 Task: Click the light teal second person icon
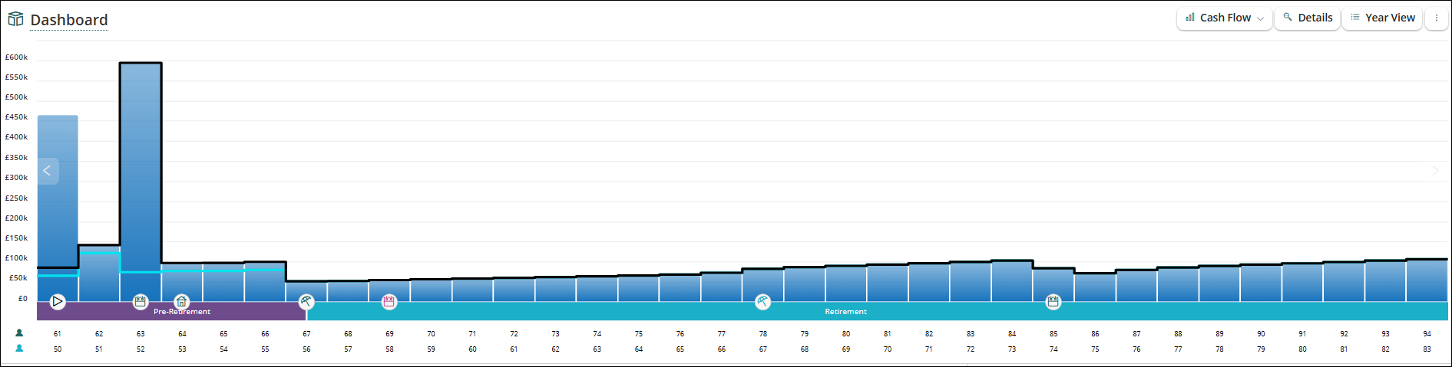pos(19,349)
